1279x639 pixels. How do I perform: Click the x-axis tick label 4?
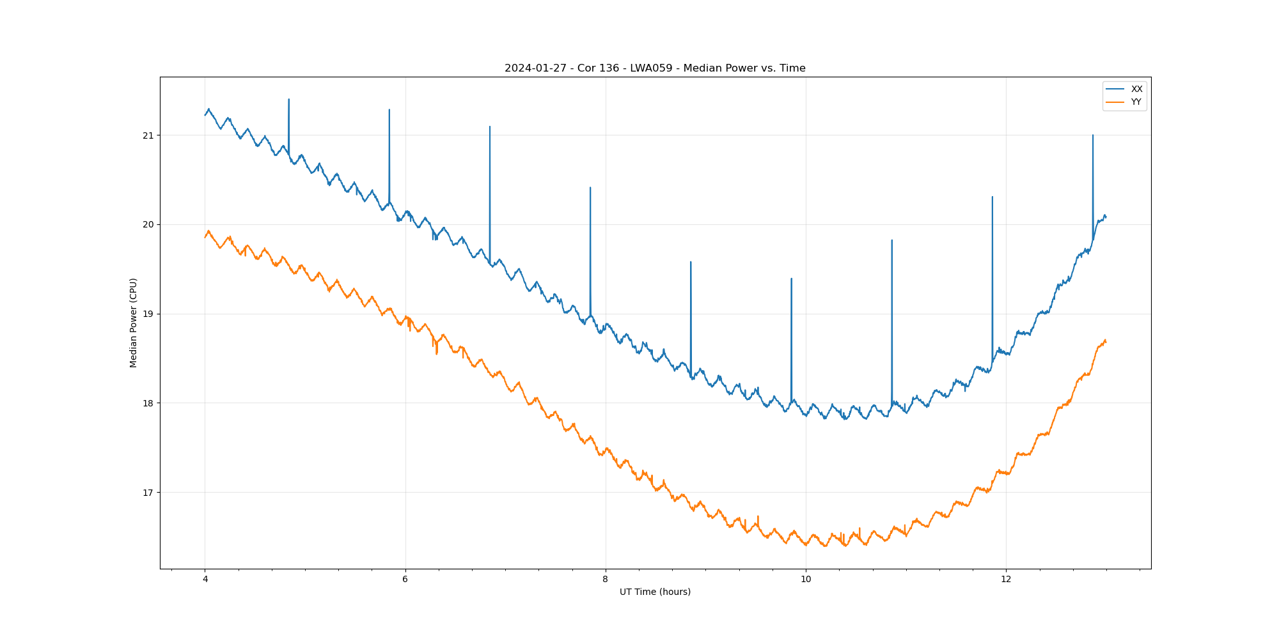[x=205, y=580]
